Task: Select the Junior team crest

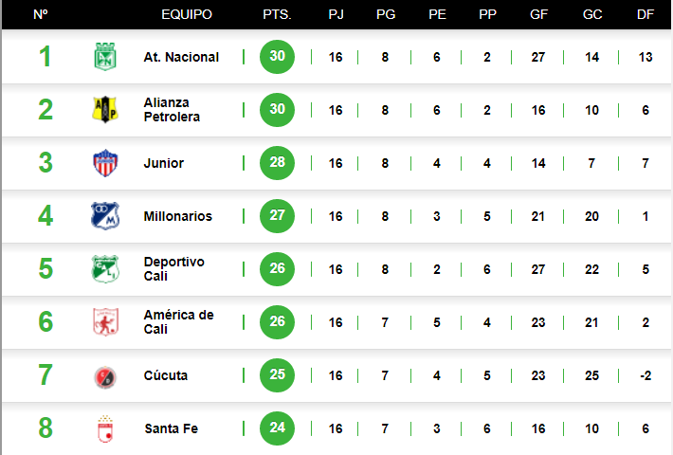Action: [x=104, y=163]
